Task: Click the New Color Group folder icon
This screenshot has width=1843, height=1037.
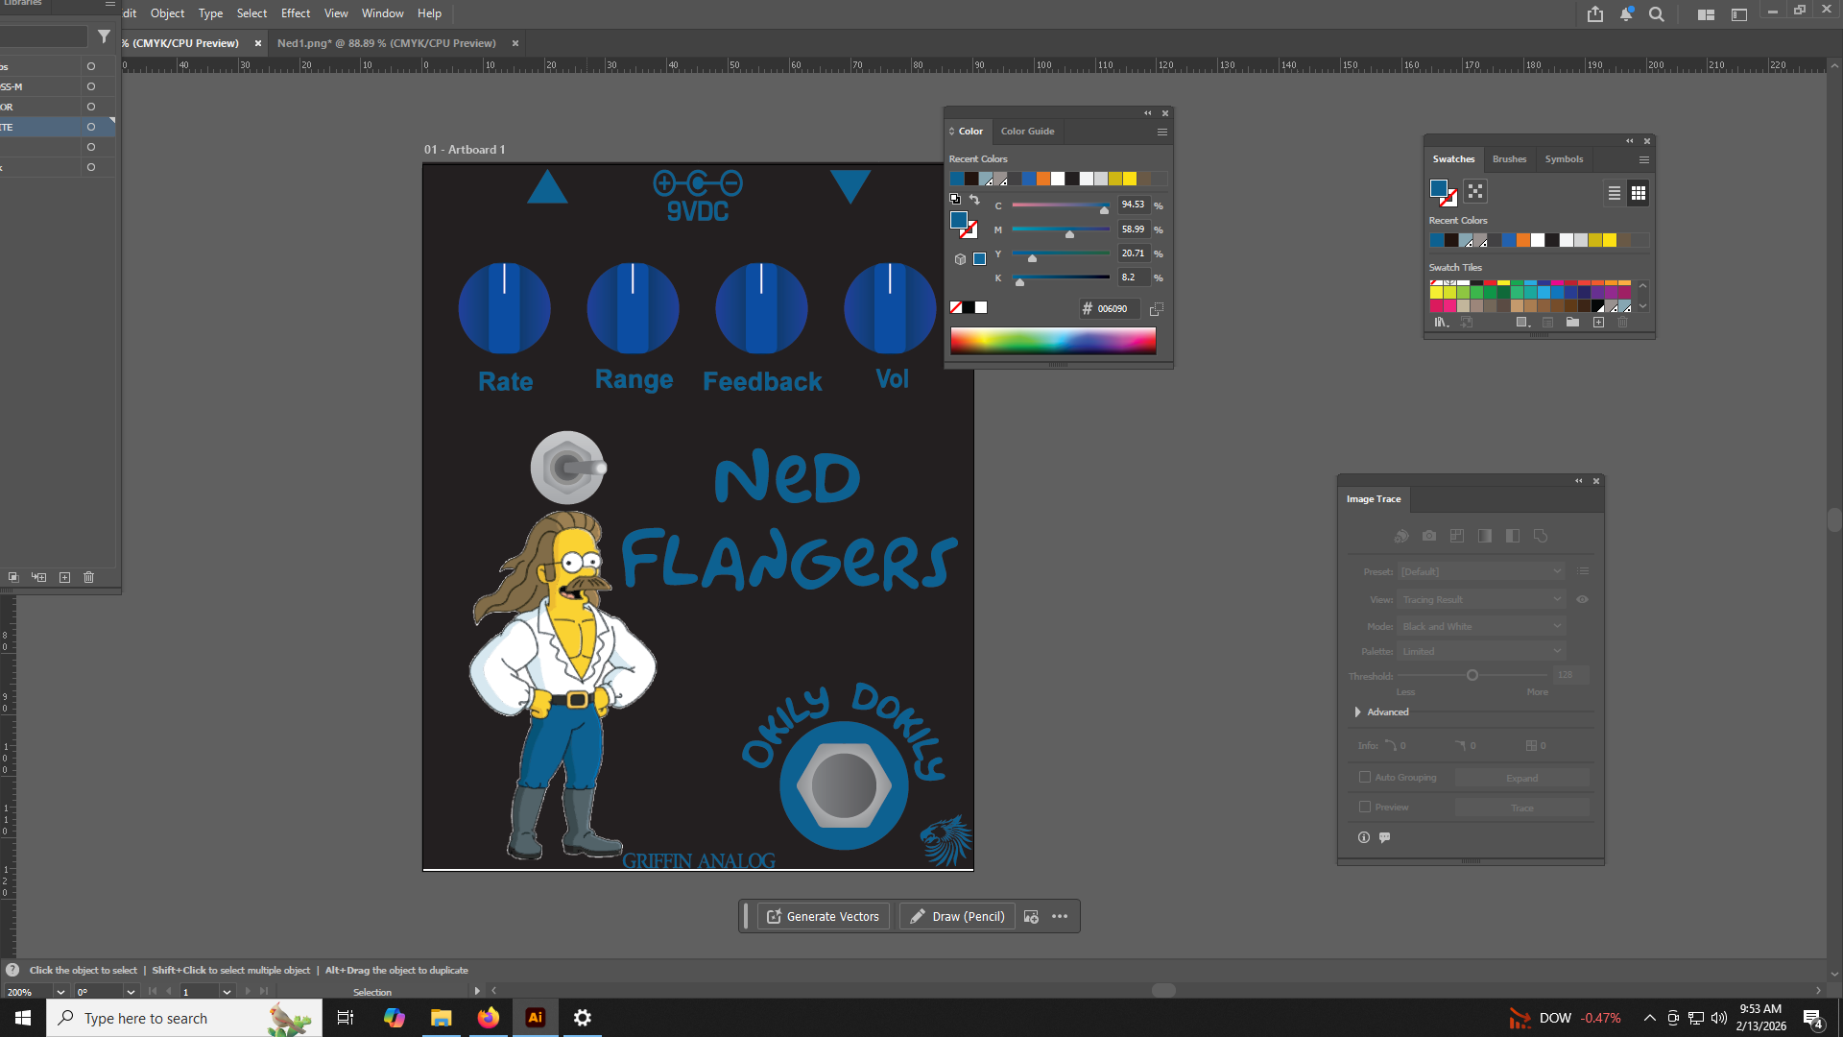Action: click(1572, 323)
